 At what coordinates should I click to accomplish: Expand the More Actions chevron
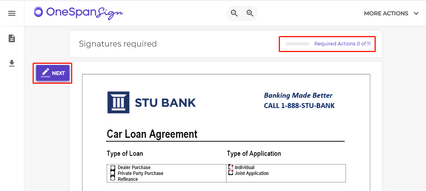pos(416,13)
